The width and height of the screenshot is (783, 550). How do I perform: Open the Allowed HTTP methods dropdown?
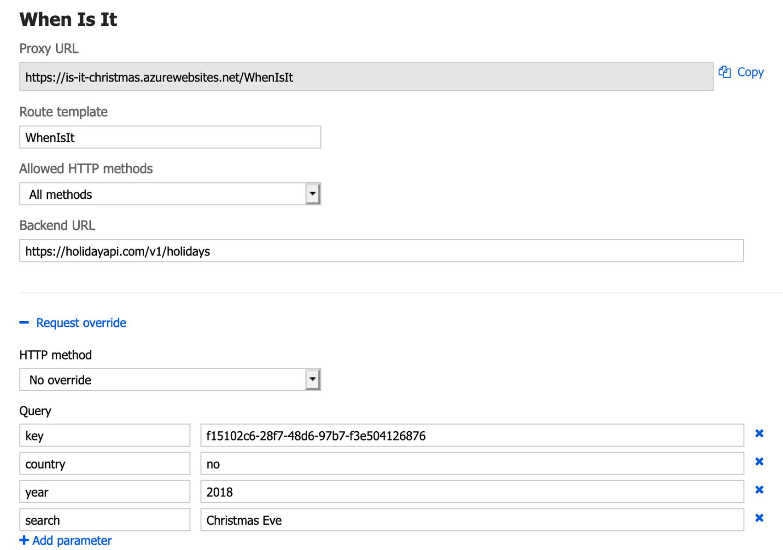click(x=312, y=194)
